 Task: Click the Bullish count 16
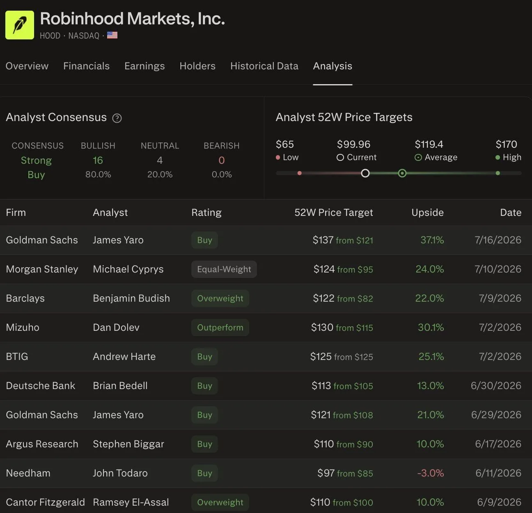[x=98, y=160]
